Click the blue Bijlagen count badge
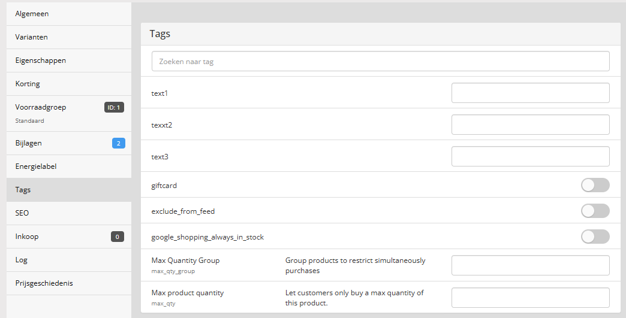Viewport: 626px width, 318px height. click(119, 143)
